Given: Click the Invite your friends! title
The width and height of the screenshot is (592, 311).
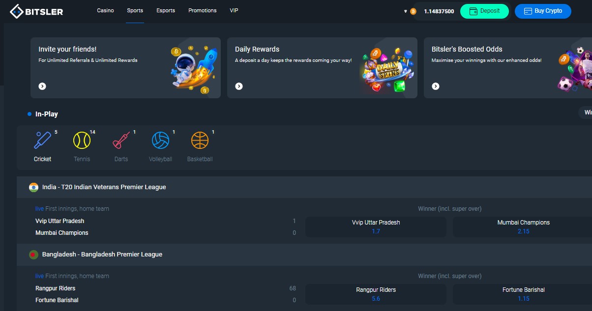Looking at the screenshot, I should (67, 49).
